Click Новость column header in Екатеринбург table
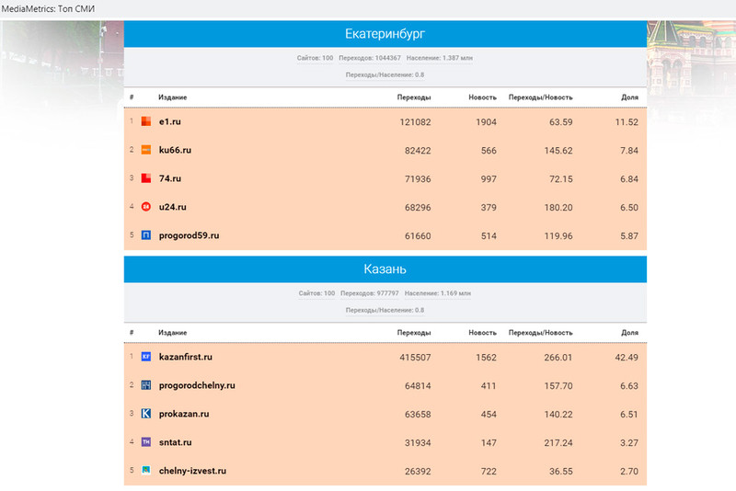This screenshot has width=736, height=491. pyautogui.click(x=482, y=97)
